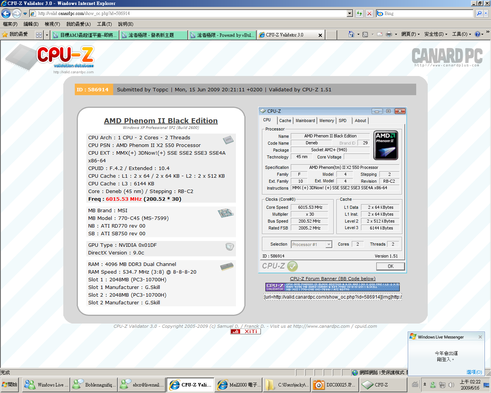This screenshot has height=393, width=491.
Task: Click the Refresh page icon
Action: [x=359, y=13]
